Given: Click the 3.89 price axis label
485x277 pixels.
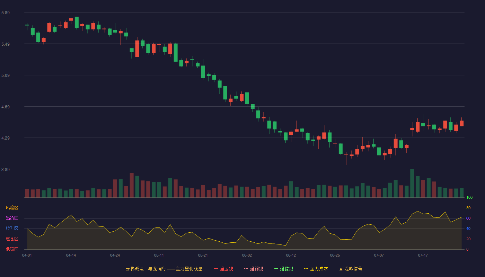Looking at the screenshot, I should point(6,170).
